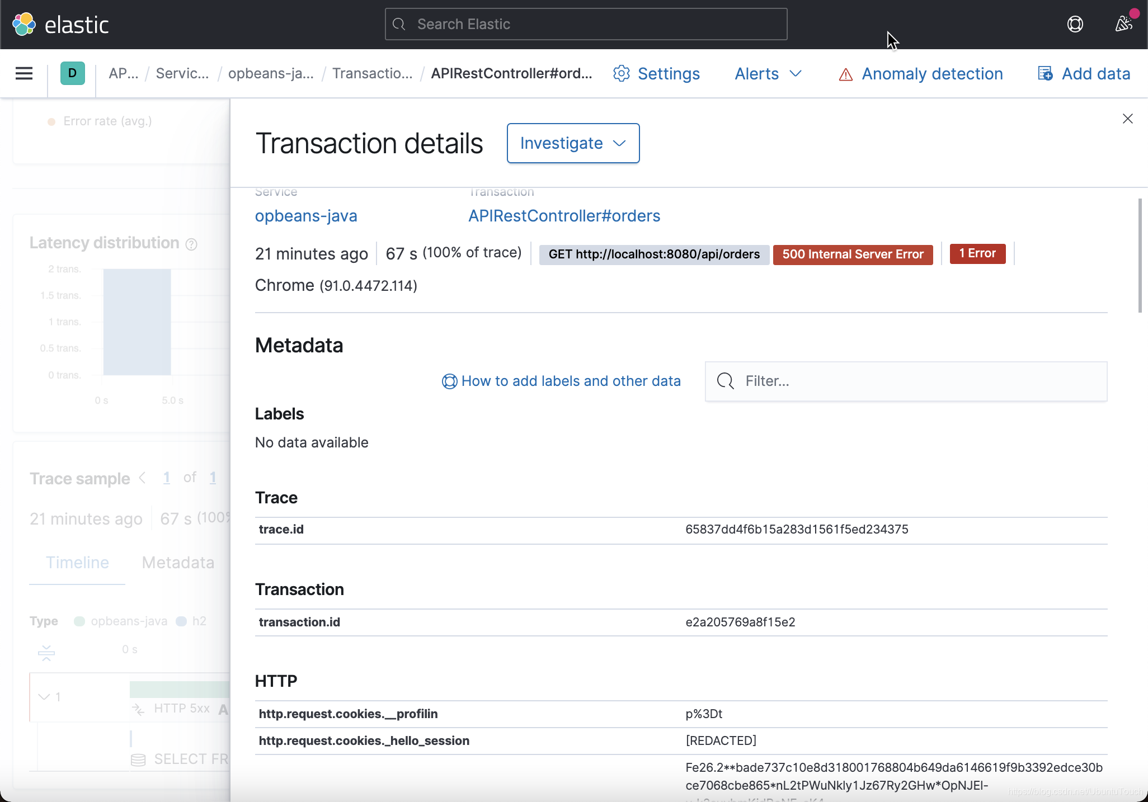This screenshot has height=802, width=1148.
Task: Open the opbeans-java service link
Action: (306, 216)
